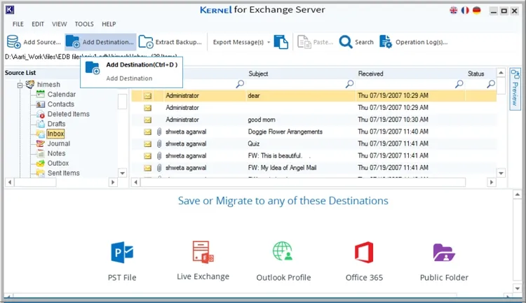Click the Export Message(s) button
This screenshot has height=303, width=526.
pos(238,42)
